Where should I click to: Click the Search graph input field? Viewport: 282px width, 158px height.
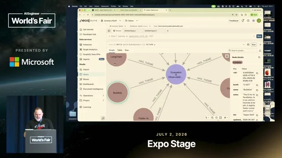243,50
